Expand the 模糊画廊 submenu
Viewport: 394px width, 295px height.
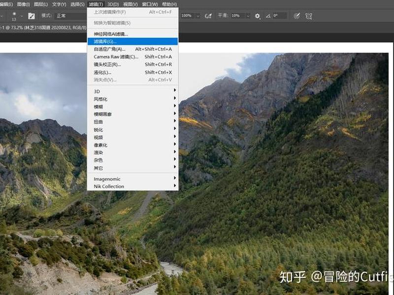tap(132, 115)
